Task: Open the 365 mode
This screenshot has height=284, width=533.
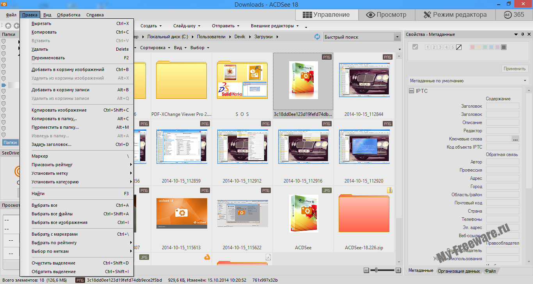Action: tap(514, 14)
